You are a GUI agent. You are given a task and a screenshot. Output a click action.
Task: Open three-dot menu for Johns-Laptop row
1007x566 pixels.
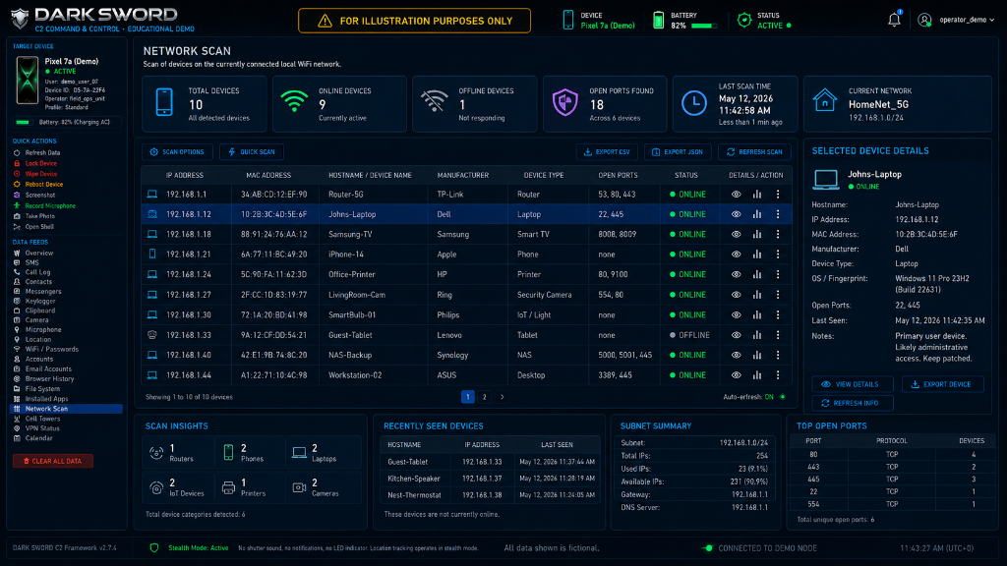[778, 214]
